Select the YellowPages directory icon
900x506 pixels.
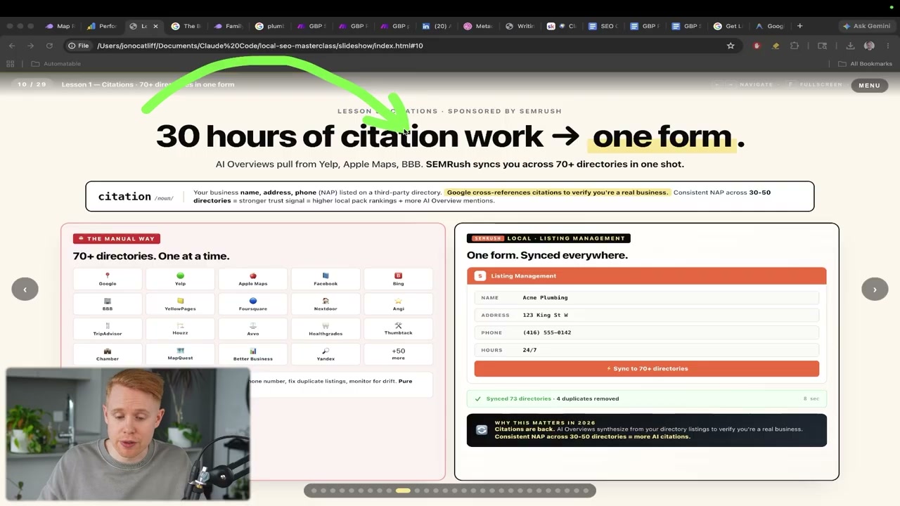pyautogui.click(x=180, y=301)
